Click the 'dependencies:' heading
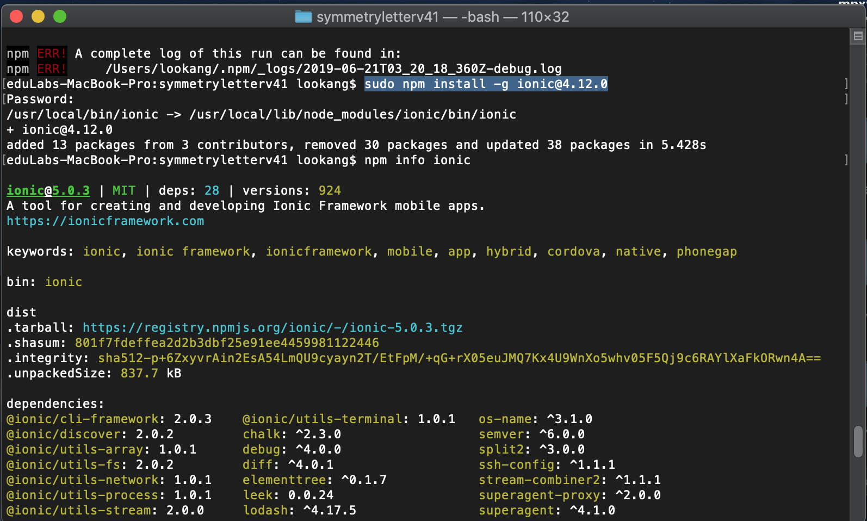This screenshot has width=867, height=521. coord(55,404)
